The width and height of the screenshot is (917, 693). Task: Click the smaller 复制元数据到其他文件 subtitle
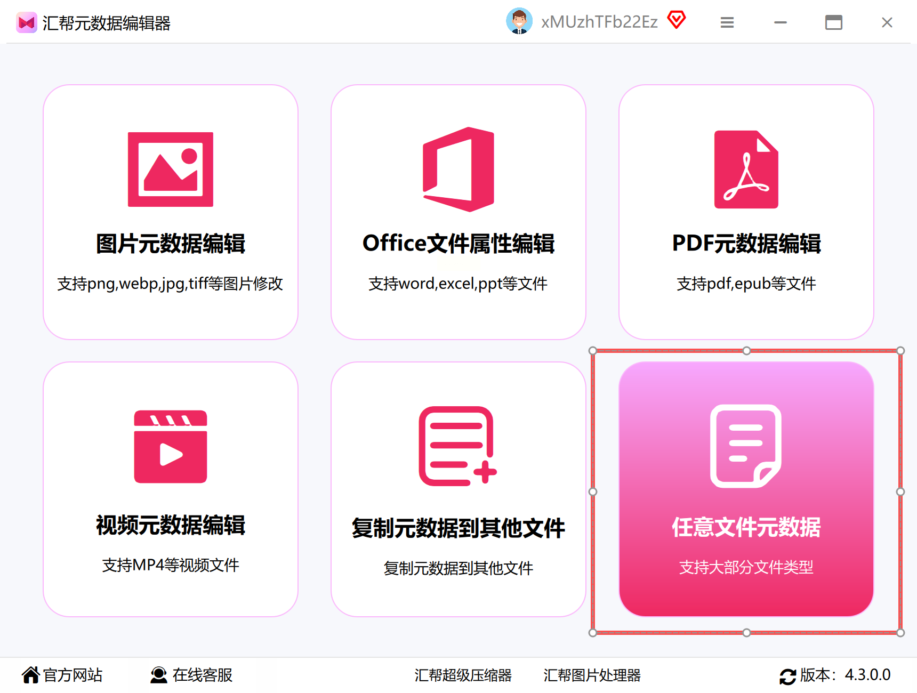(x=458, y=568)
